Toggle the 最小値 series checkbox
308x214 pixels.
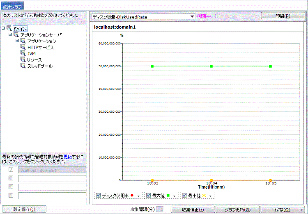tap(184, 196)
